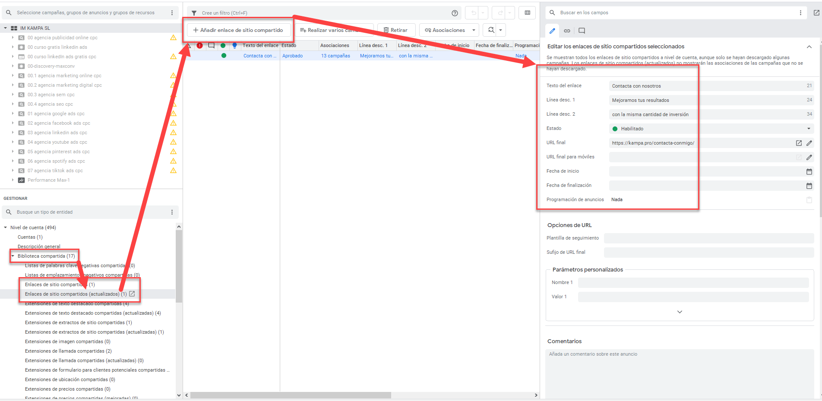Click the Fecha de inicio calendar icon
The image size is (822, 401).
click(809, 171)
